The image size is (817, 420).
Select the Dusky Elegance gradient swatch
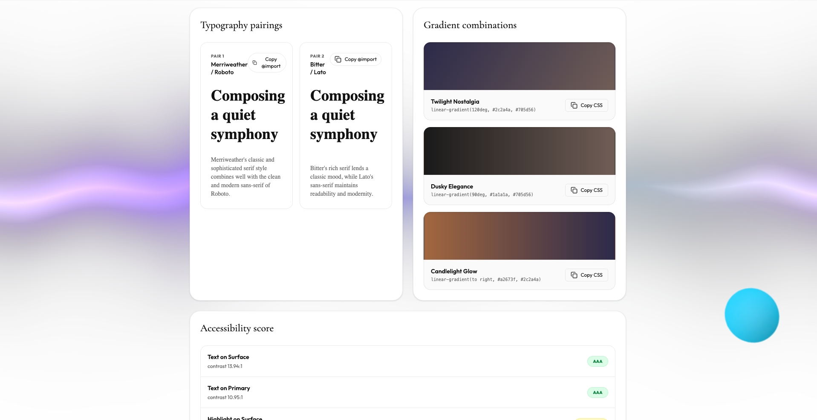tap(520, 151)
